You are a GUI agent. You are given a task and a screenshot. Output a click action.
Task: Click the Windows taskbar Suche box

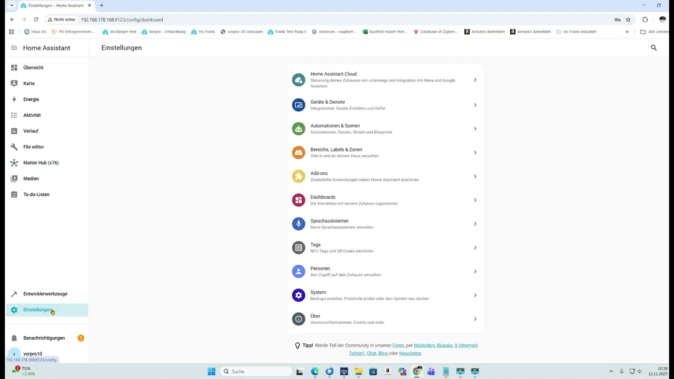coord(256,372)
